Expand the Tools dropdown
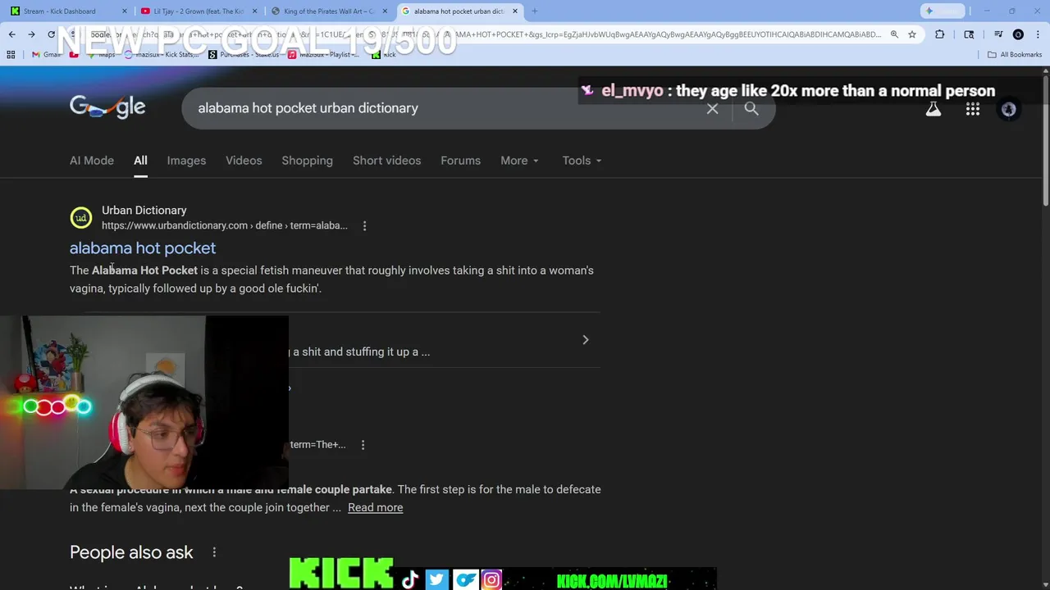 coord(582,161)
